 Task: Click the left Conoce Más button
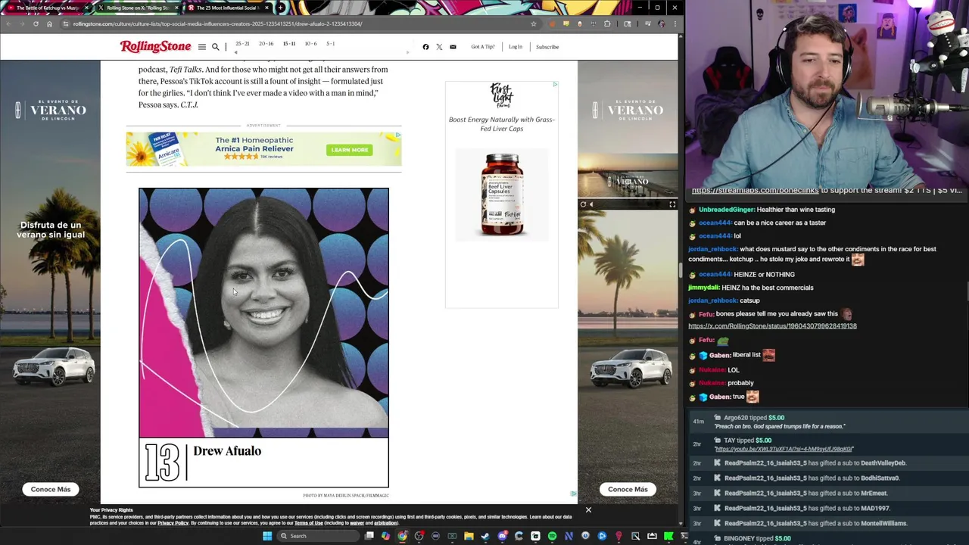(x=51, y=489)
